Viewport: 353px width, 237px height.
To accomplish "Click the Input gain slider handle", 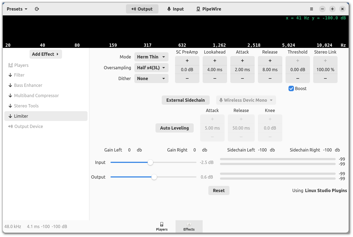I will (x=150, y=162).
